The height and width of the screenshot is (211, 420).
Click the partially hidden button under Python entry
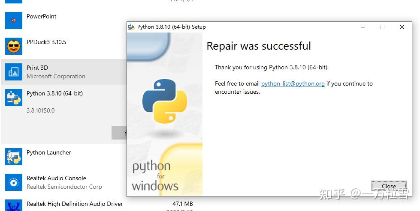(x=119, y=133)
